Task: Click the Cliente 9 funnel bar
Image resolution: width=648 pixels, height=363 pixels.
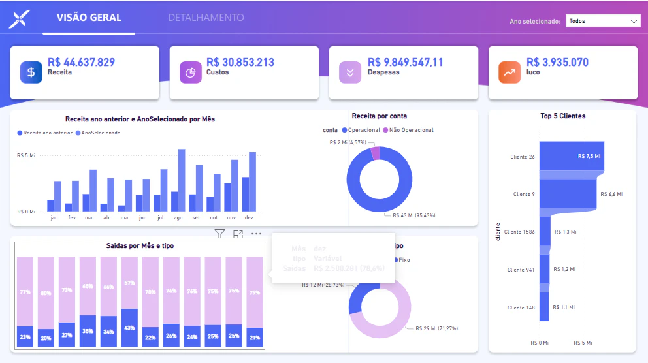Action: [568, 194]
